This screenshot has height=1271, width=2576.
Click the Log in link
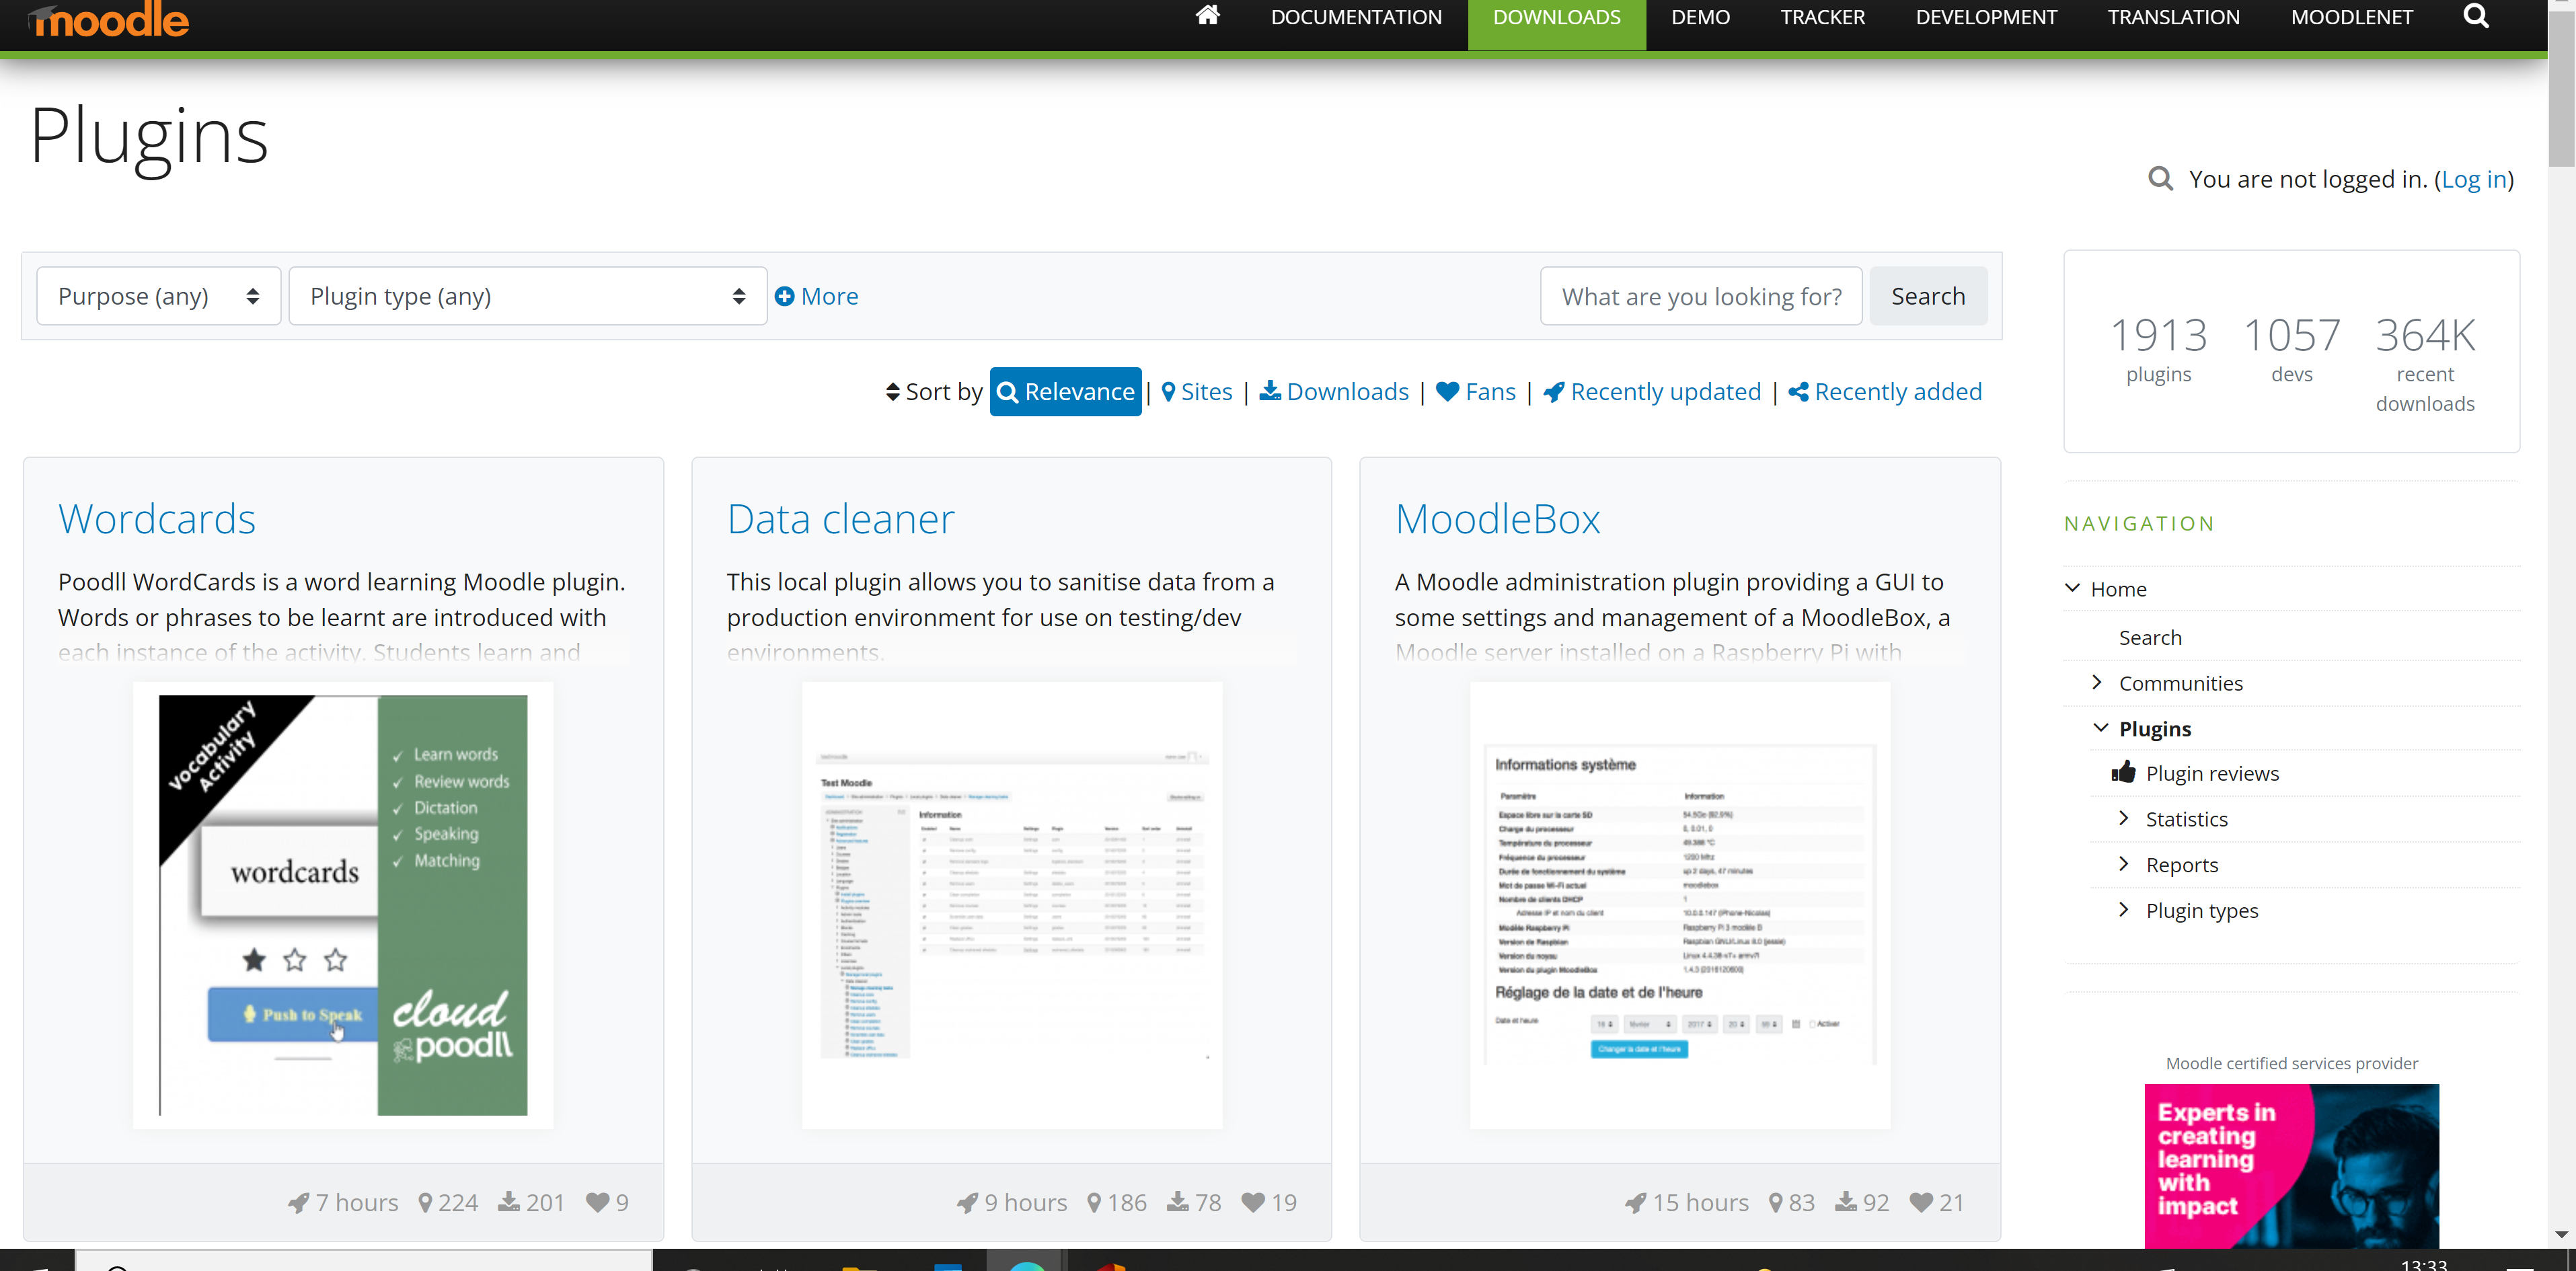(2474, 179)
